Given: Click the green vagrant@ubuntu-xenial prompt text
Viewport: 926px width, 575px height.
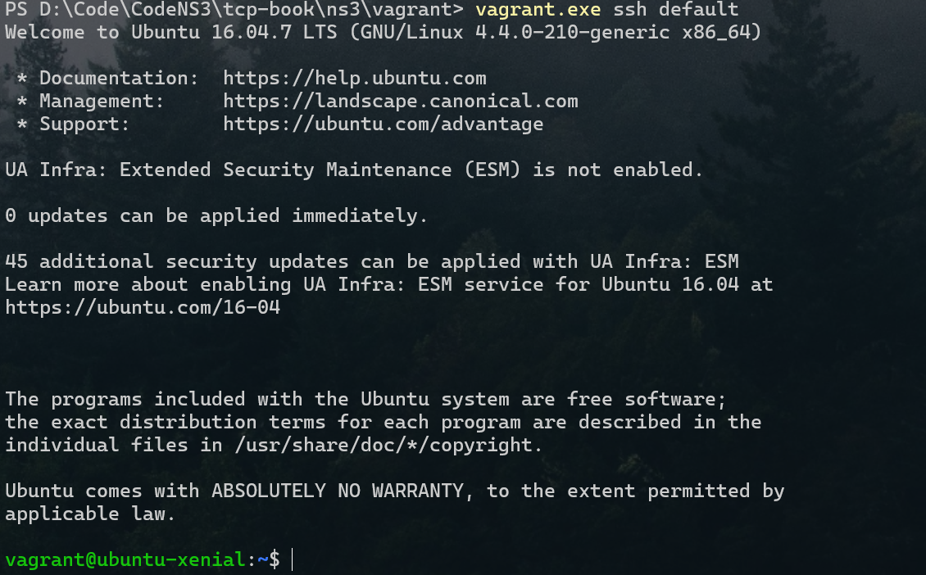Looking at the screenshot, I should pos(125,560).
